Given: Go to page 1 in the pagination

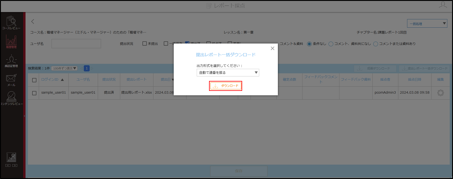Looking at the screenshot, I should click(87, 68).
